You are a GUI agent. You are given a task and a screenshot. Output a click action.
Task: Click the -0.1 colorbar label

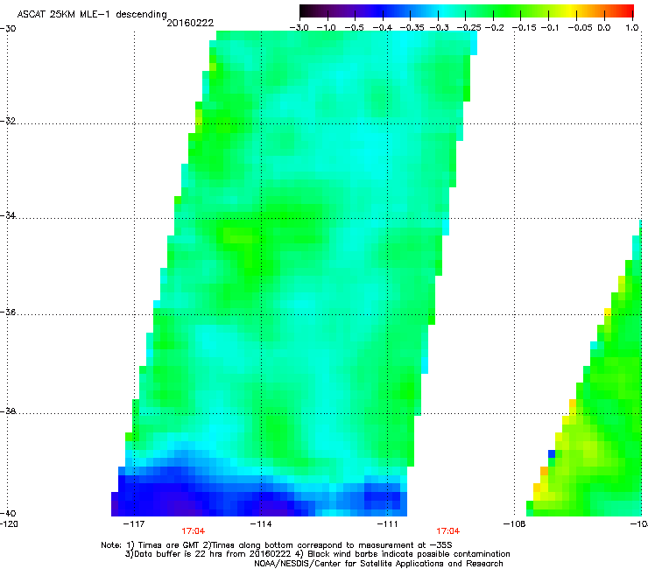(x=550, y=28)
